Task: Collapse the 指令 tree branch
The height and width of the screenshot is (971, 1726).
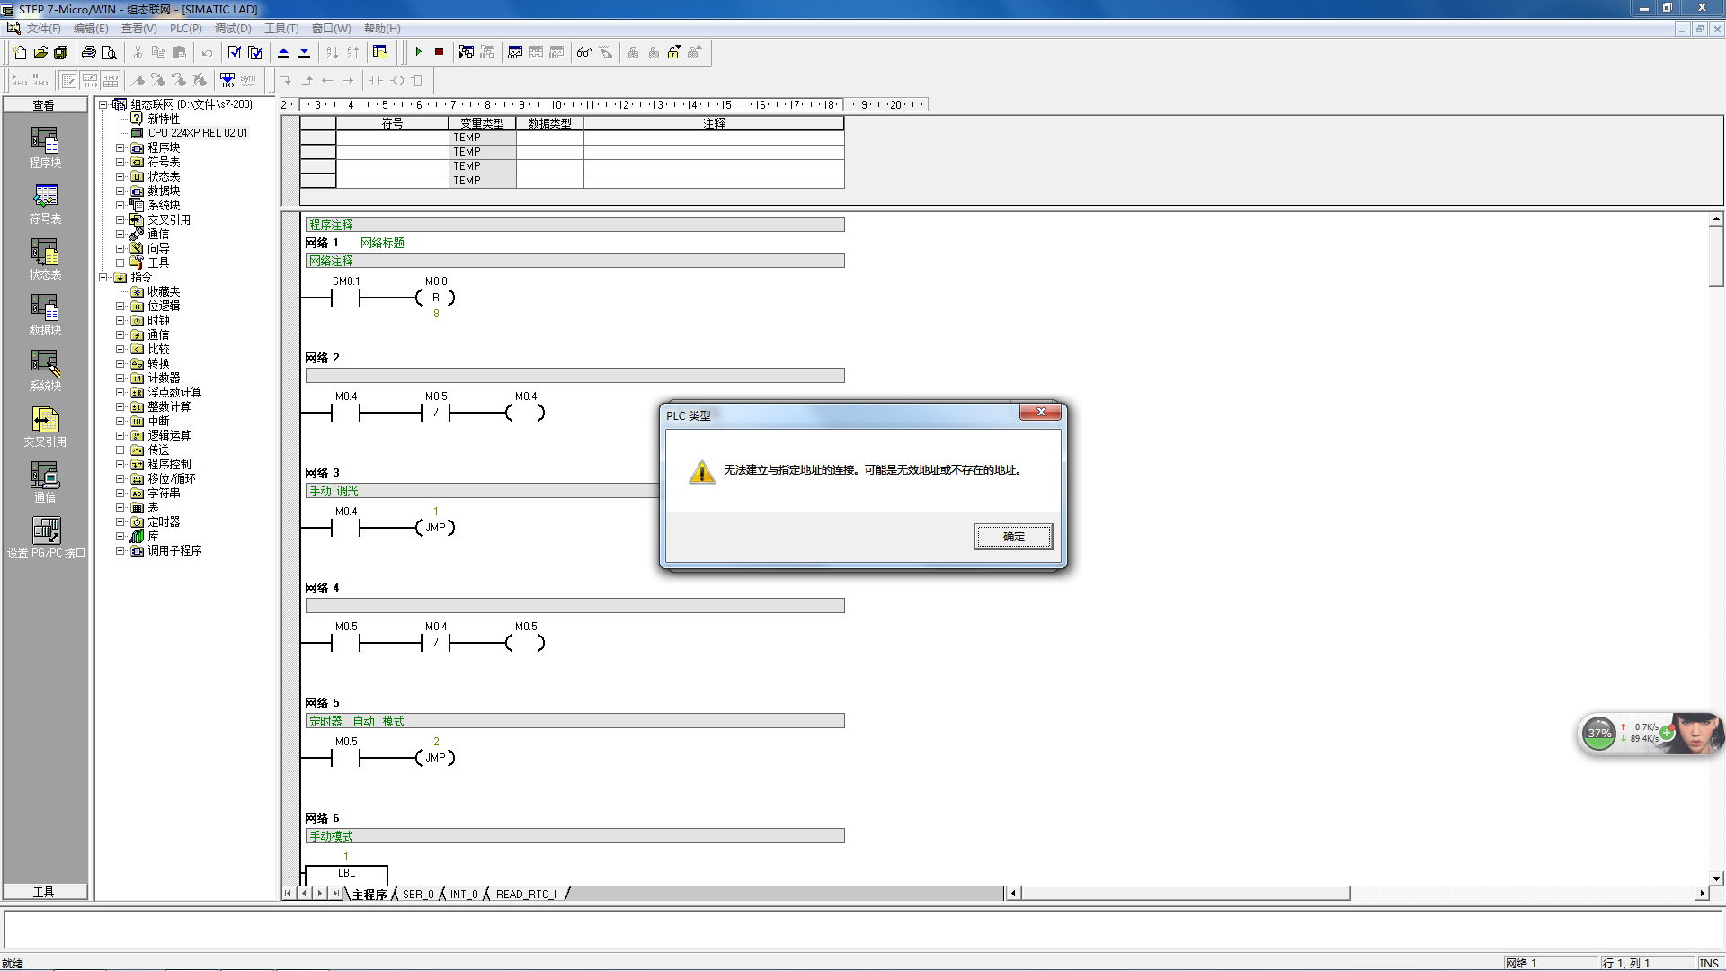Action: click(103, 277)
